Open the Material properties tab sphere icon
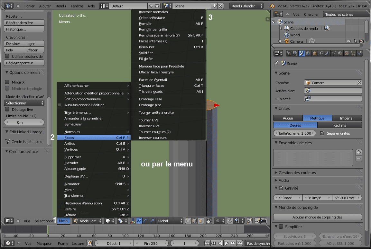This screenshot has height=249, width=371. [340, 53]
